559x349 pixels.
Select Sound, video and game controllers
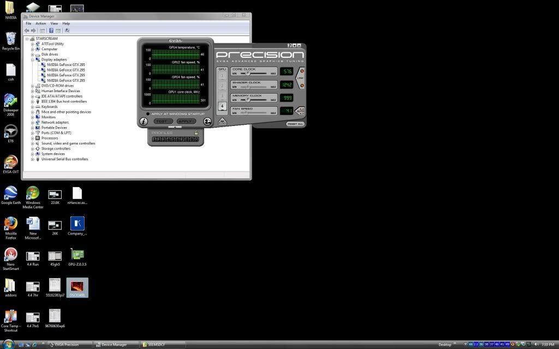tap(68, 143)
